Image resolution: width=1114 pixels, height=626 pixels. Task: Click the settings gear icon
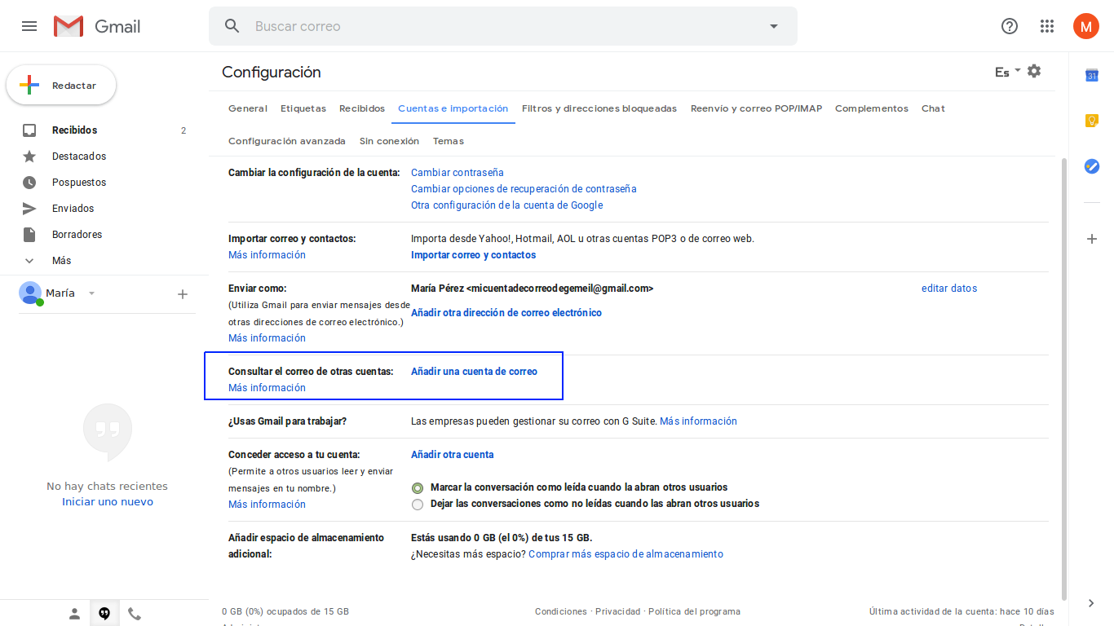click(x=1034, y=72)
